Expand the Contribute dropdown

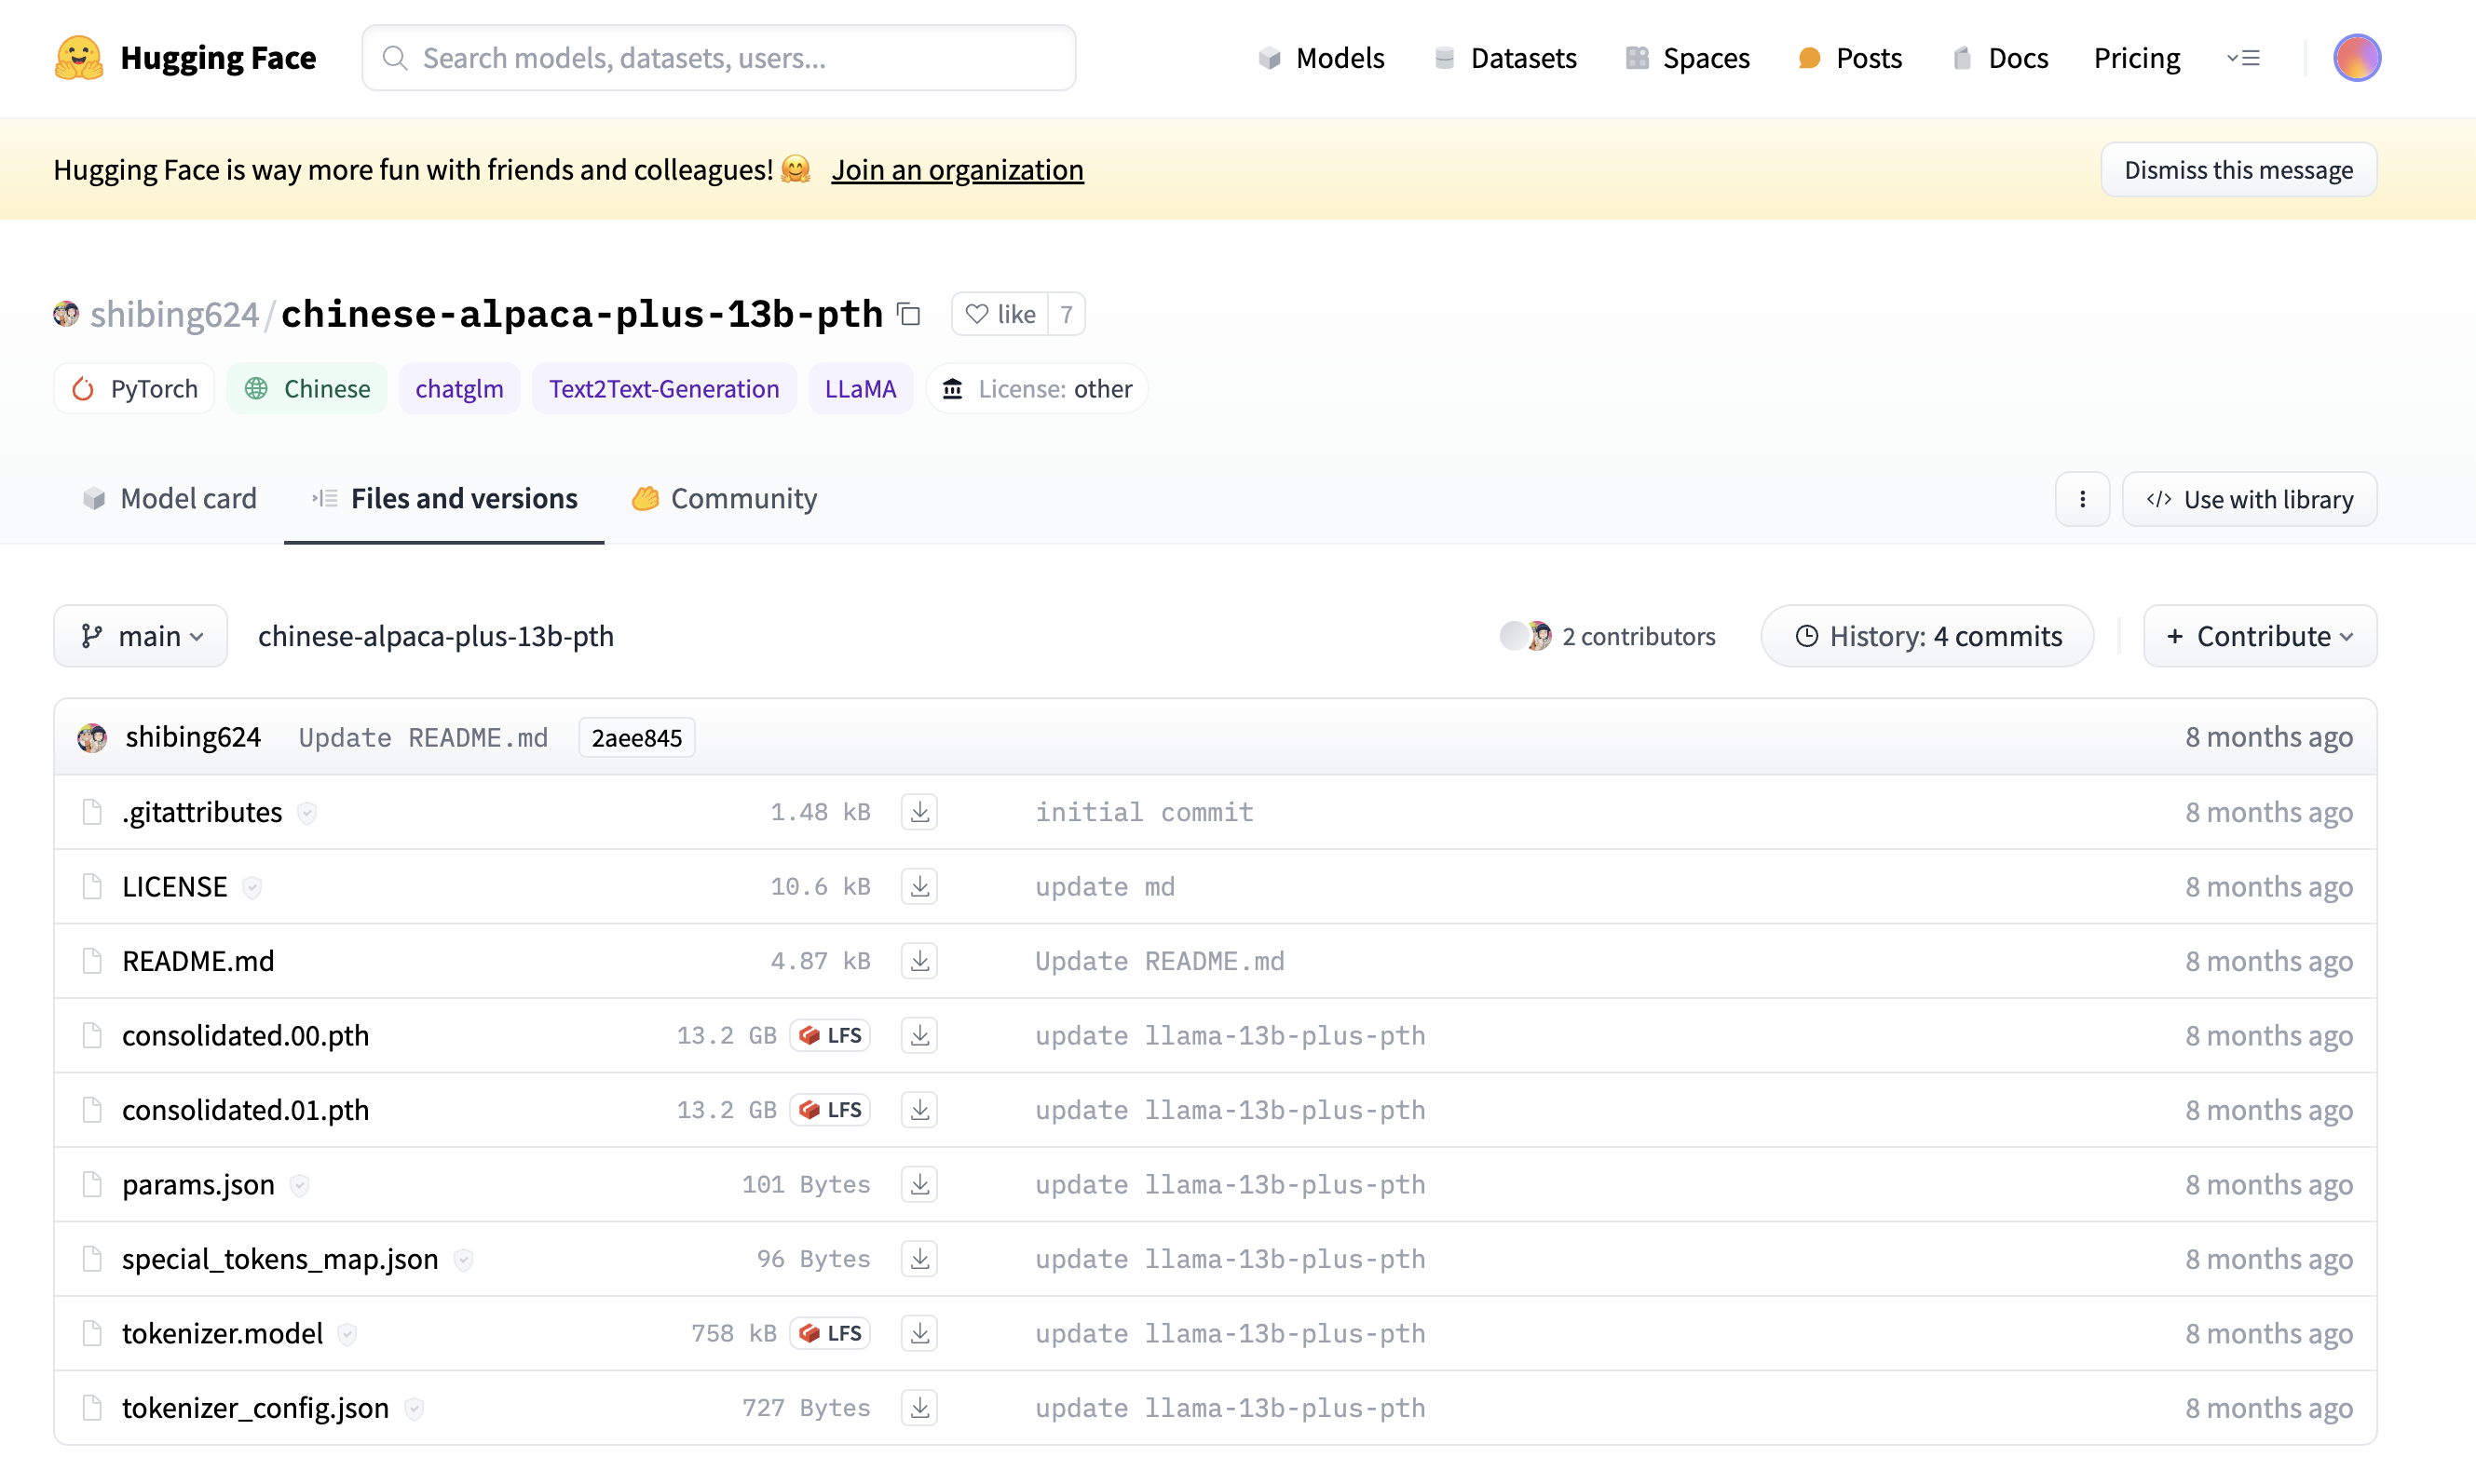pos(2260,636)
